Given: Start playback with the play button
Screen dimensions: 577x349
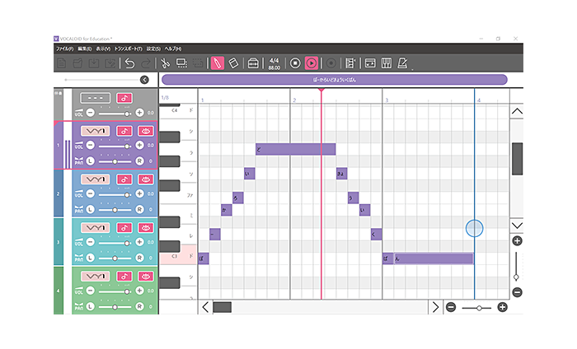Looking at the screenshot, I should pos(312,63).
